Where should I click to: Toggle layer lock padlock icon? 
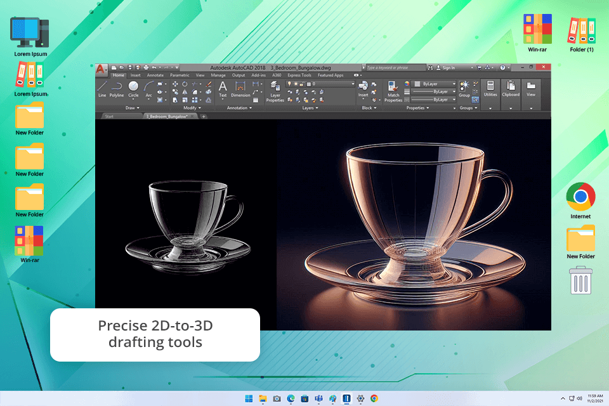[x=301, y=84]
